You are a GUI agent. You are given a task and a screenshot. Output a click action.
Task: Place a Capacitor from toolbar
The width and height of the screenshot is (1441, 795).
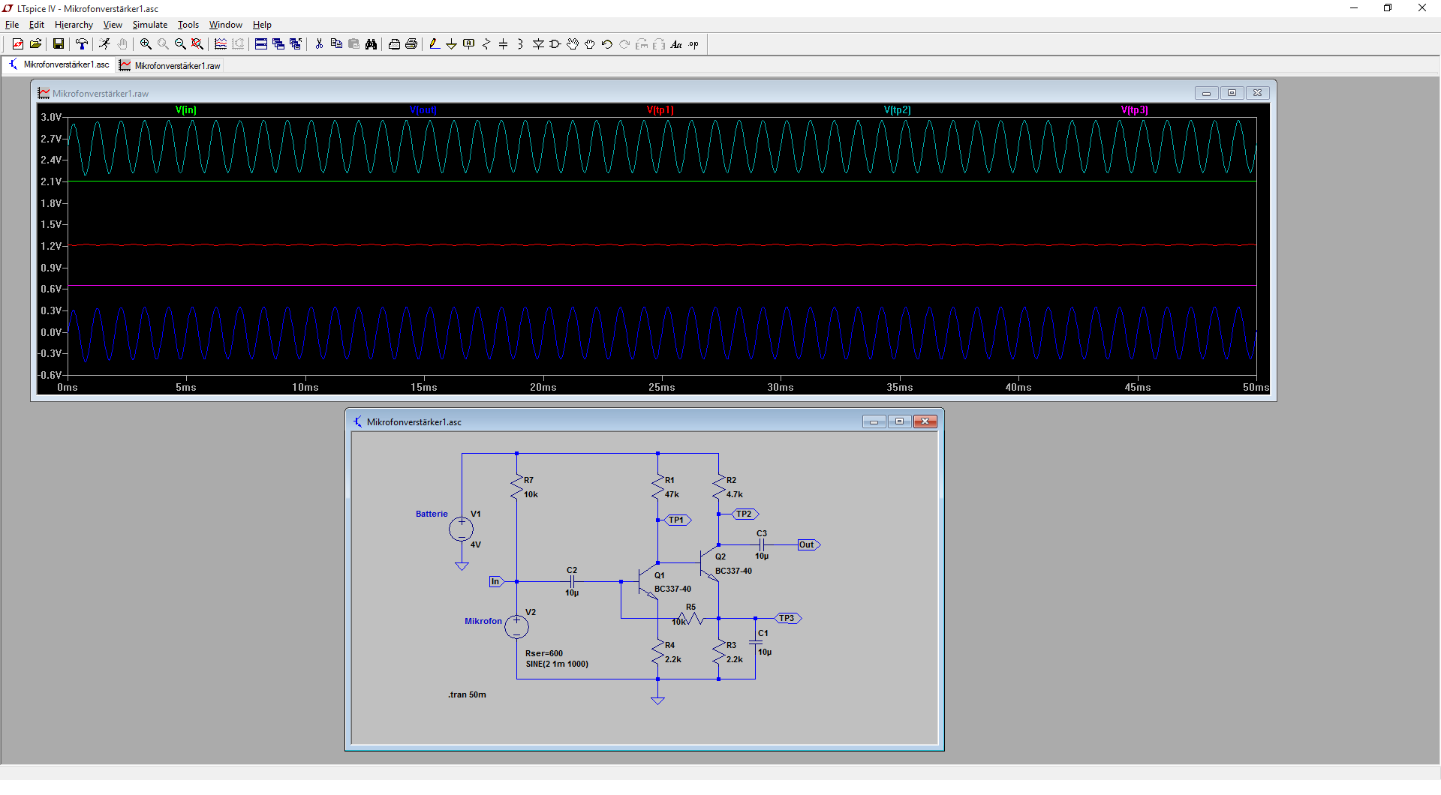tap(504, 44)
